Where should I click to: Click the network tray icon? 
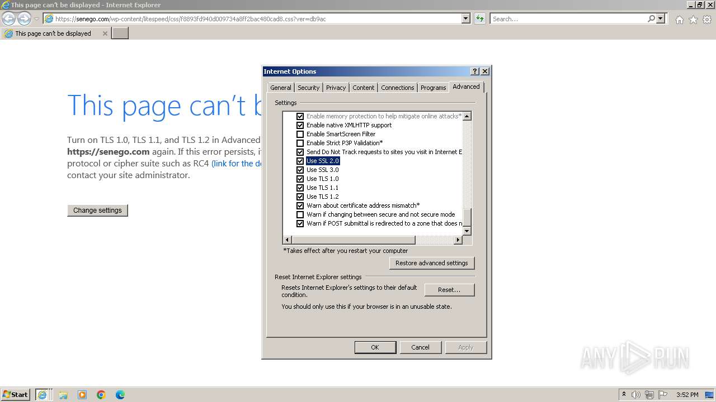pos(649,395)
